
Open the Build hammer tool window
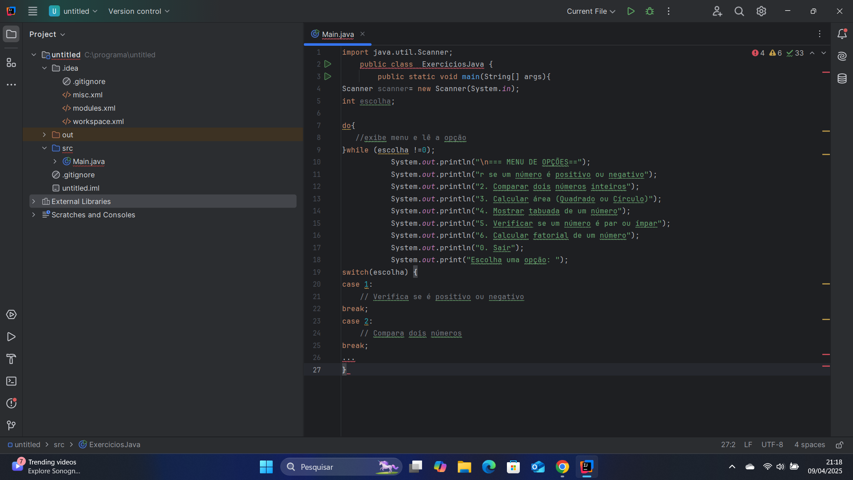tap(11, 359)
